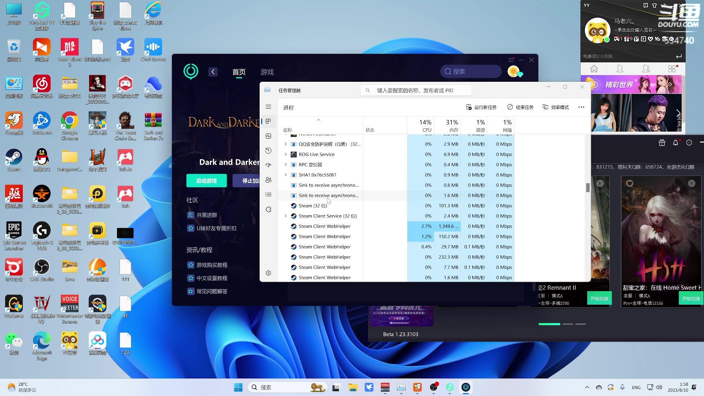This screenshot has height=396, width=704.
Task: Open gift box icon in accelerator panel
Action: [662, 143]
